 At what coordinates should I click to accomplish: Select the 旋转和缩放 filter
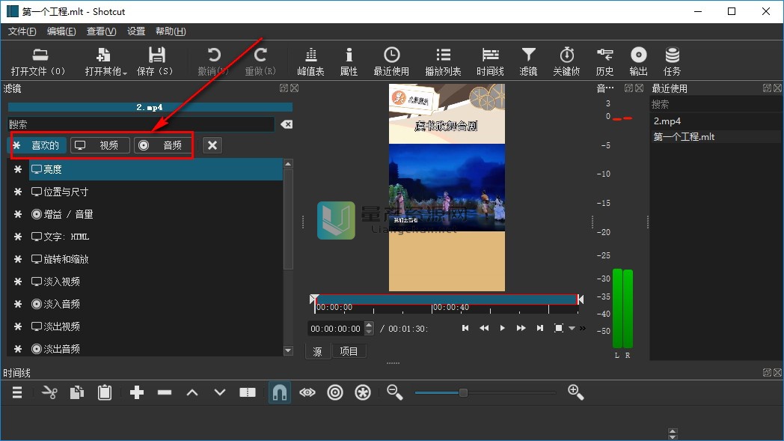point(156,259)
